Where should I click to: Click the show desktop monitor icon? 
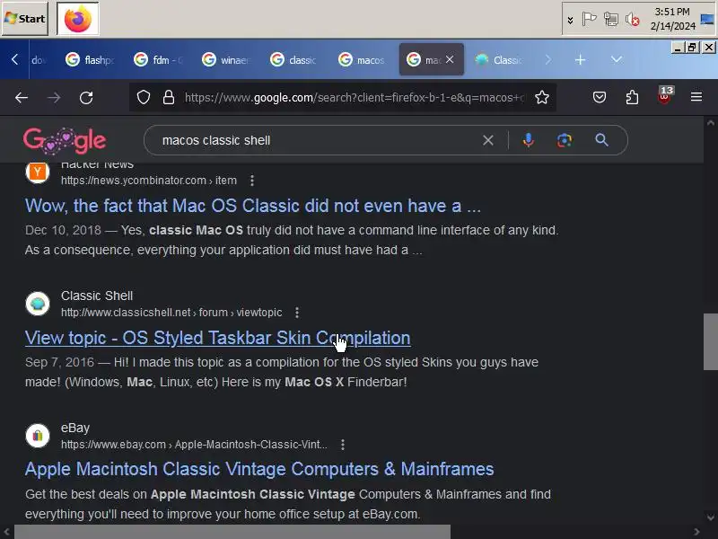pos(707,19)
